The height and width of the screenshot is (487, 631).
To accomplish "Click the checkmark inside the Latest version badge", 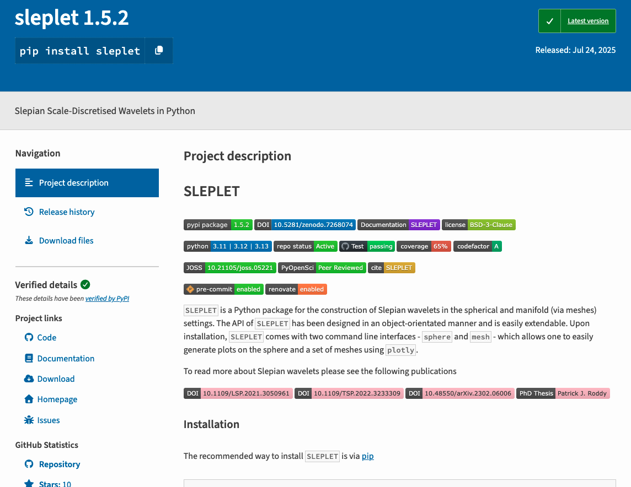I will click(549, 20).
